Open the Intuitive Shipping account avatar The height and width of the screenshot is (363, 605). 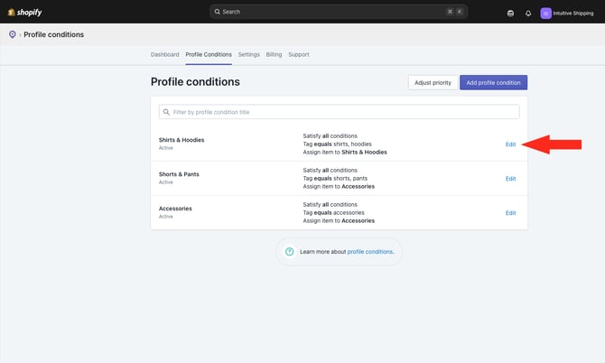545,14
